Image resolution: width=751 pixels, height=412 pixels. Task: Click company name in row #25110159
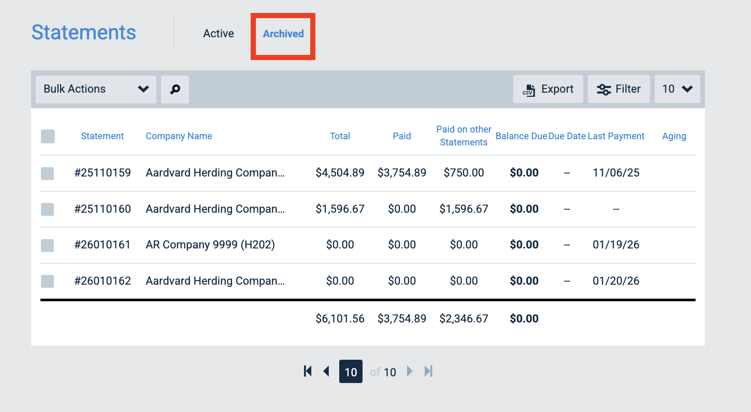pos(215,173)
